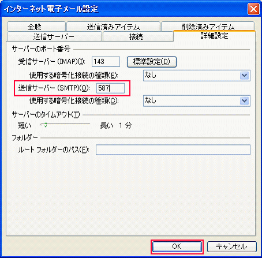Select the 詳細設定 tab
The height and width of the screenshot is (258, 262).
214,36
